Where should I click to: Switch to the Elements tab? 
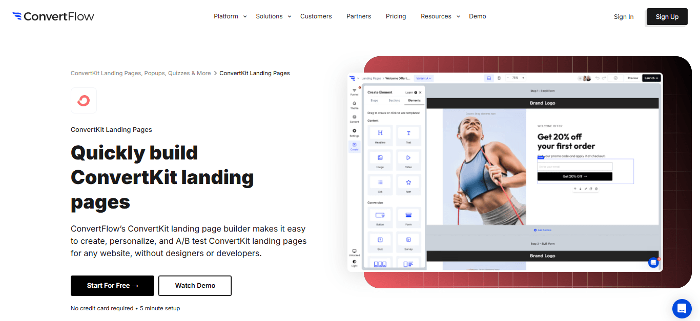click(414, 101)
